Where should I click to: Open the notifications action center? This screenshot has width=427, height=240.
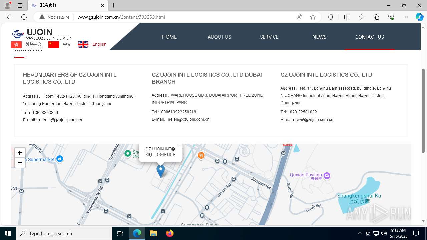click(x=416, y=233)
